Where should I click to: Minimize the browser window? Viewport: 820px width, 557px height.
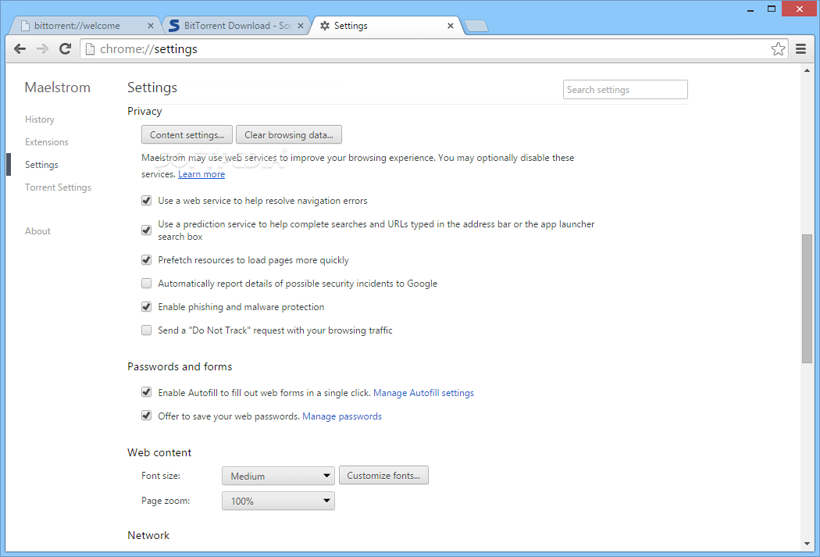pyautogui.click(x=750, y=9)
